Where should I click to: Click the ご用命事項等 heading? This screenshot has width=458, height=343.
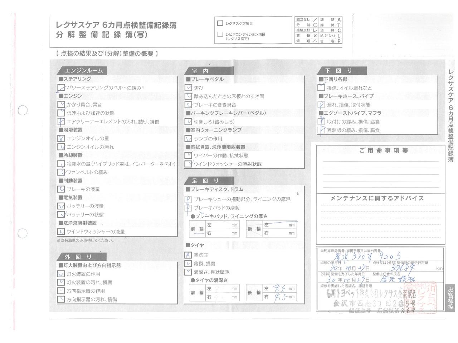[384, 150]
